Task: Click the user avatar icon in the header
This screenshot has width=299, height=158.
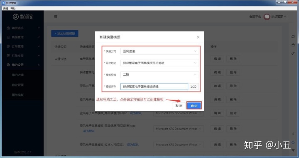Action: pos(267,17)
